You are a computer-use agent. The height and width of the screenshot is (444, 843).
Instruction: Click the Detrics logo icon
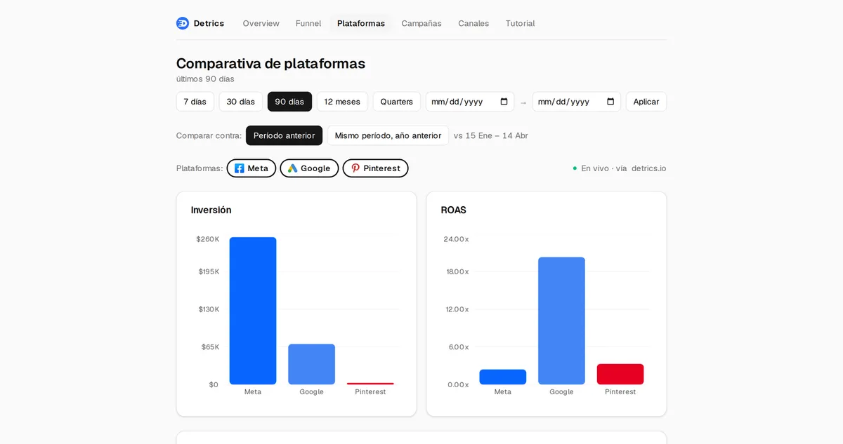pos(183,23)
